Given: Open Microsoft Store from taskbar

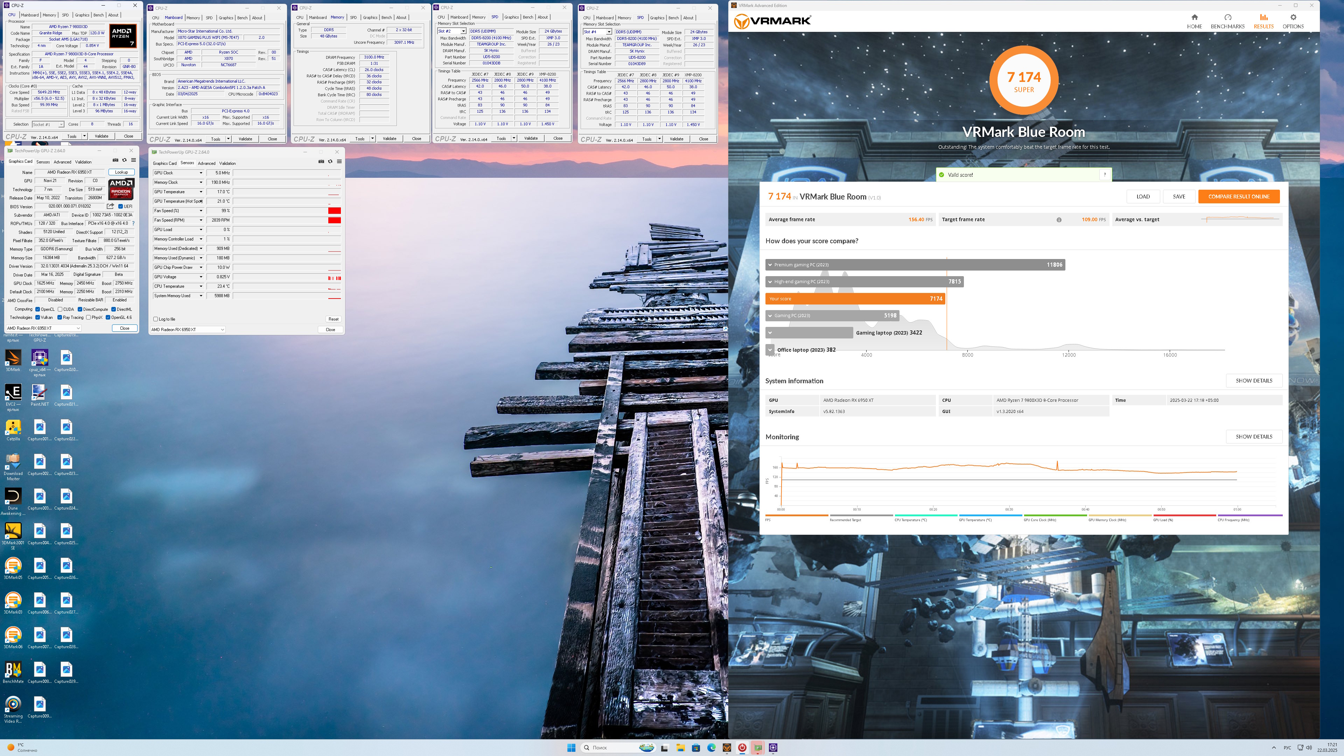Looking at the screenshot, I should [696, 748].
